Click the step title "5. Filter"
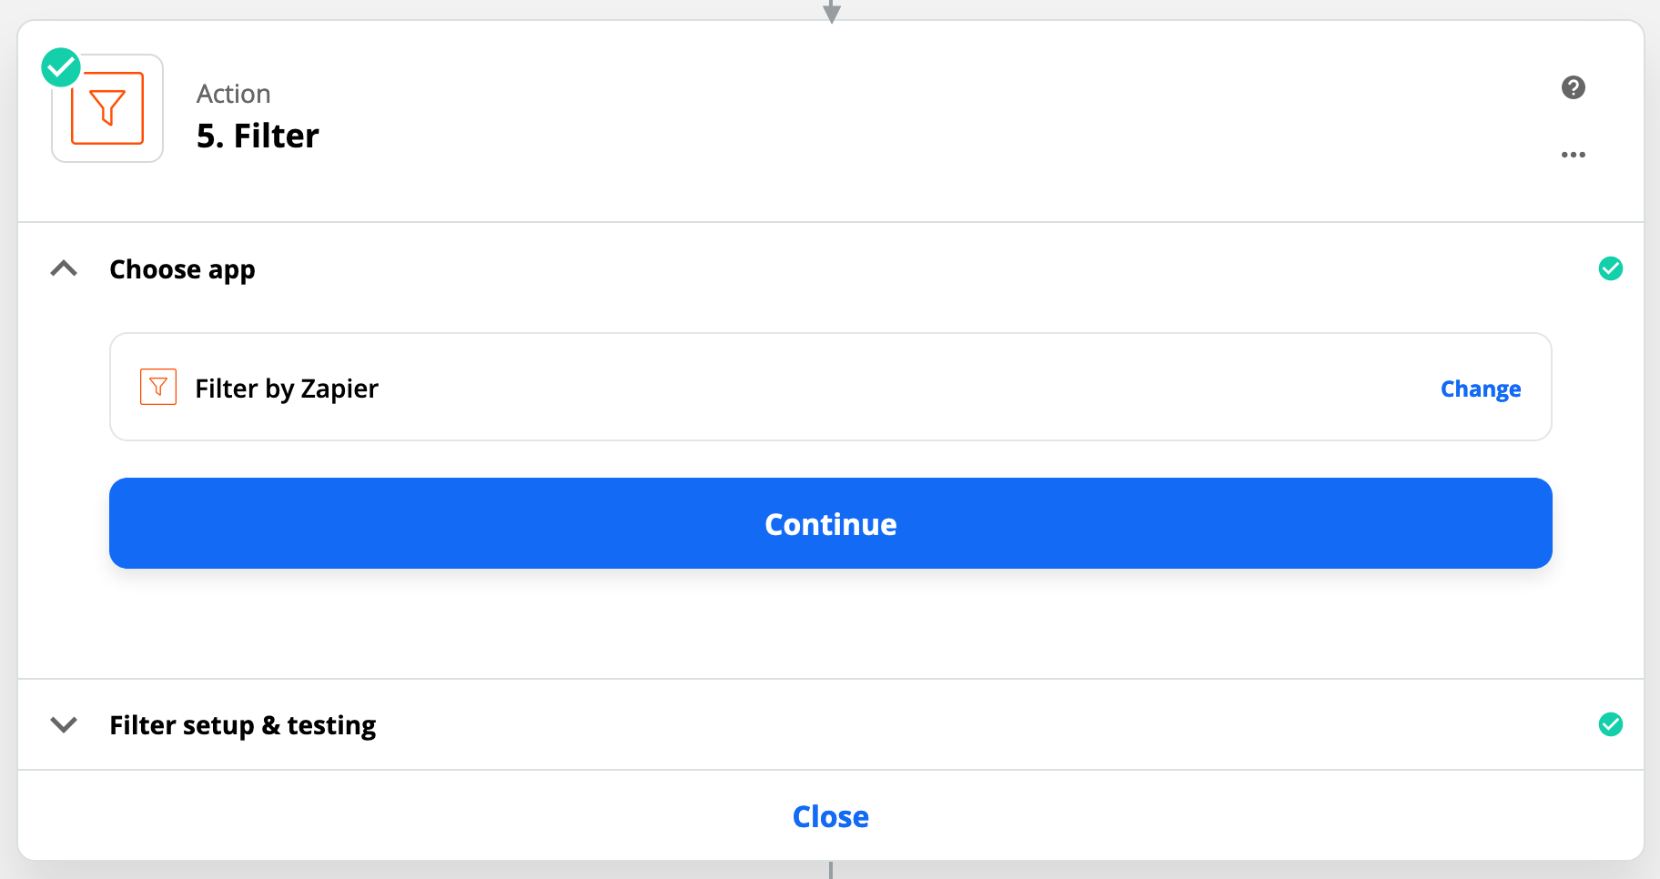The width and height of the screenshot is (1660, 879). pos(258,136)
